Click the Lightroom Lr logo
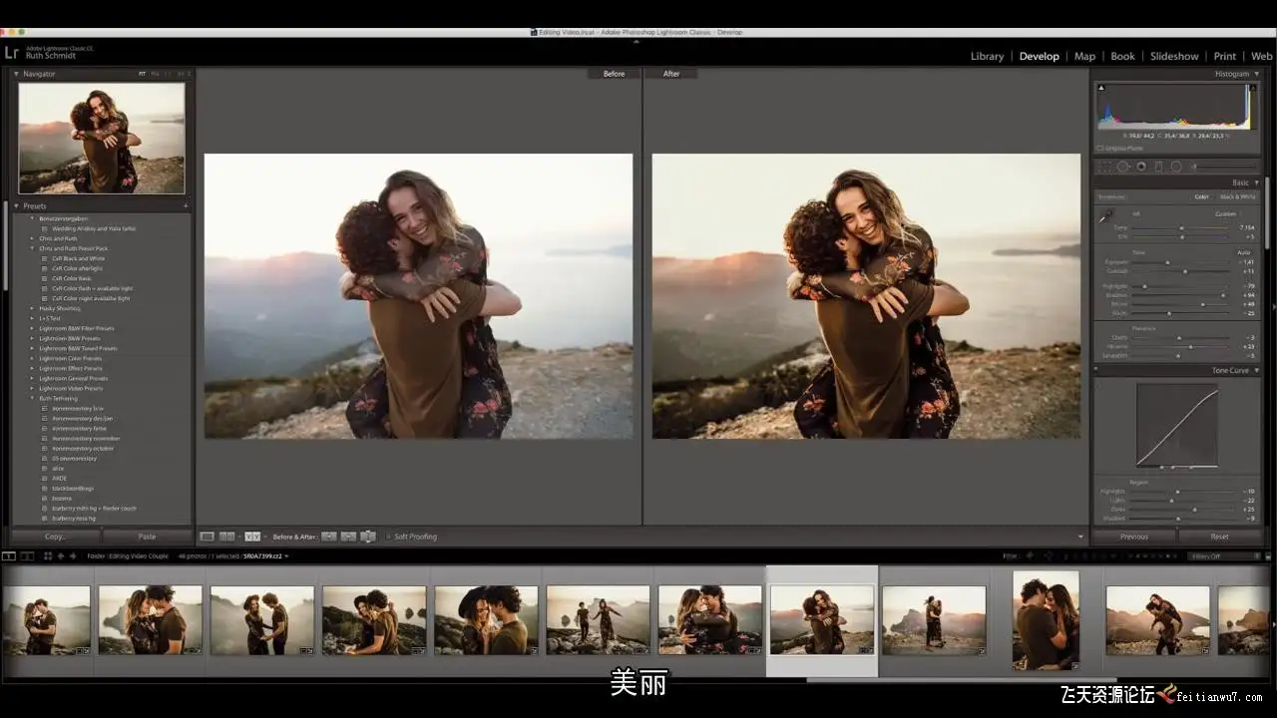This screenshot has width=1277, height=718. point(12,52)
